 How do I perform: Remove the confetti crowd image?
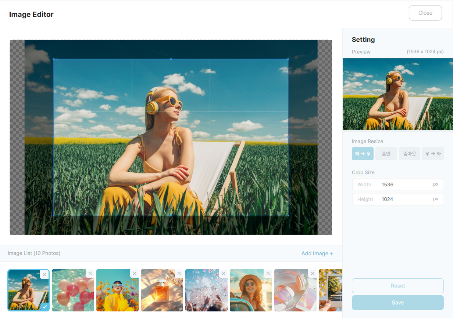point(224,274)
